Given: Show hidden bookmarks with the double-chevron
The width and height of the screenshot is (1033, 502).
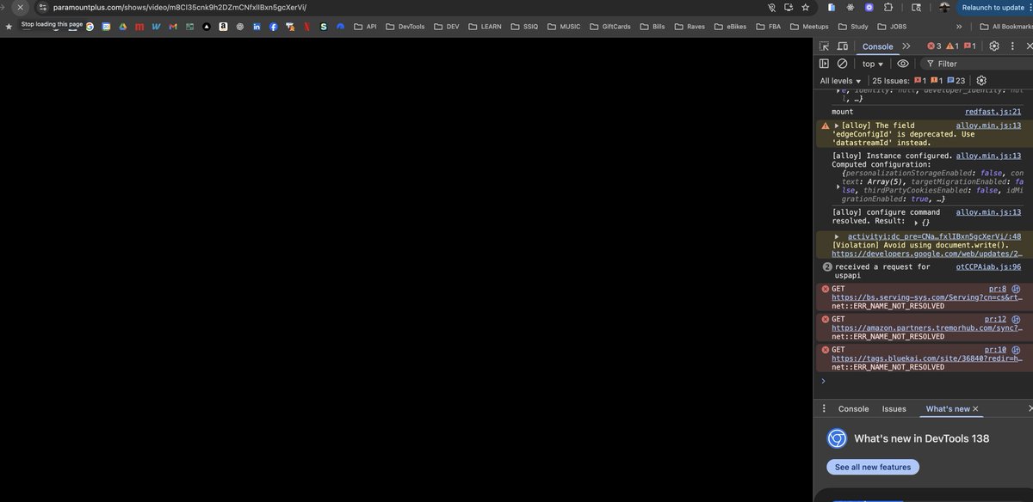Looking at the screenshot, I should pyautogui.click(x=959, y=27).
